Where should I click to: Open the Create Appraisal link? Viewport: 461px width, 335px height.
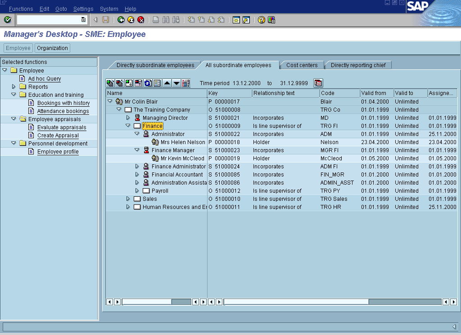click(58, 135)
